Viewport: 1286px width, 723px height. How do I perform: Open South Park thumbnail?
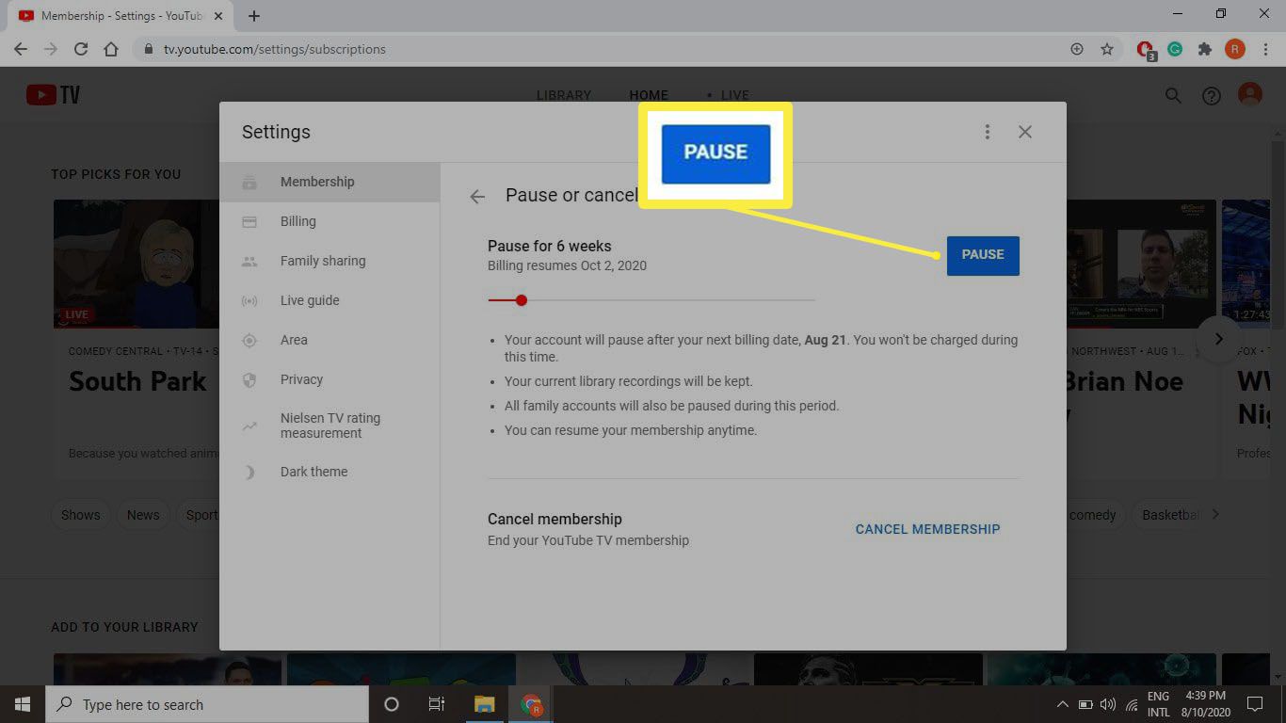[x=137, y=263]
